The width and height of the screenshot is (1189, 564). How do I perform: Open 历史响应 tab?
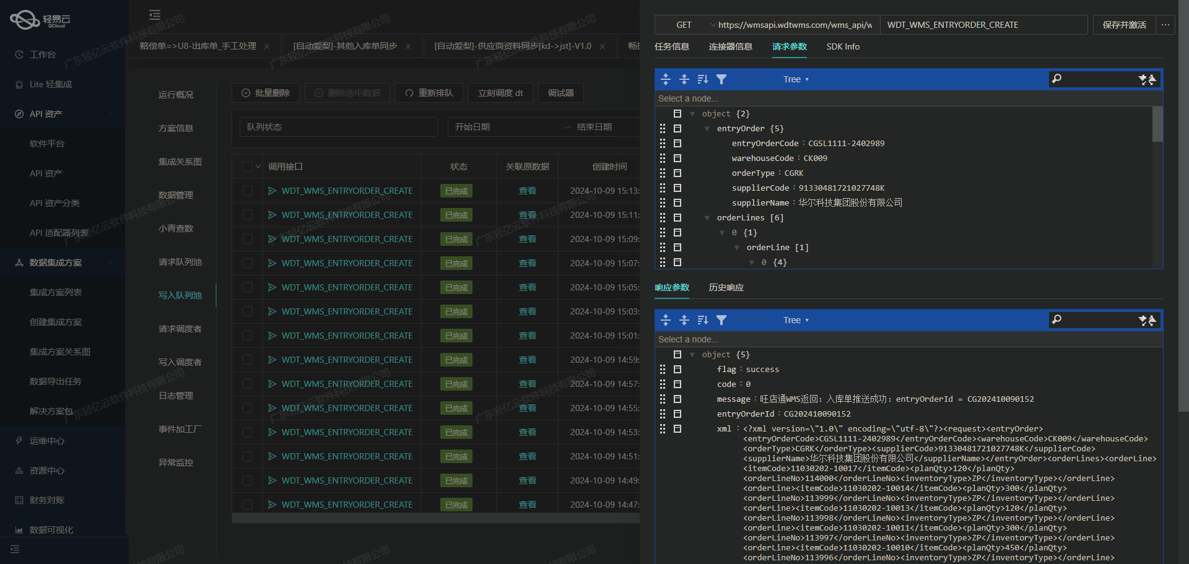tap(726, 287)
